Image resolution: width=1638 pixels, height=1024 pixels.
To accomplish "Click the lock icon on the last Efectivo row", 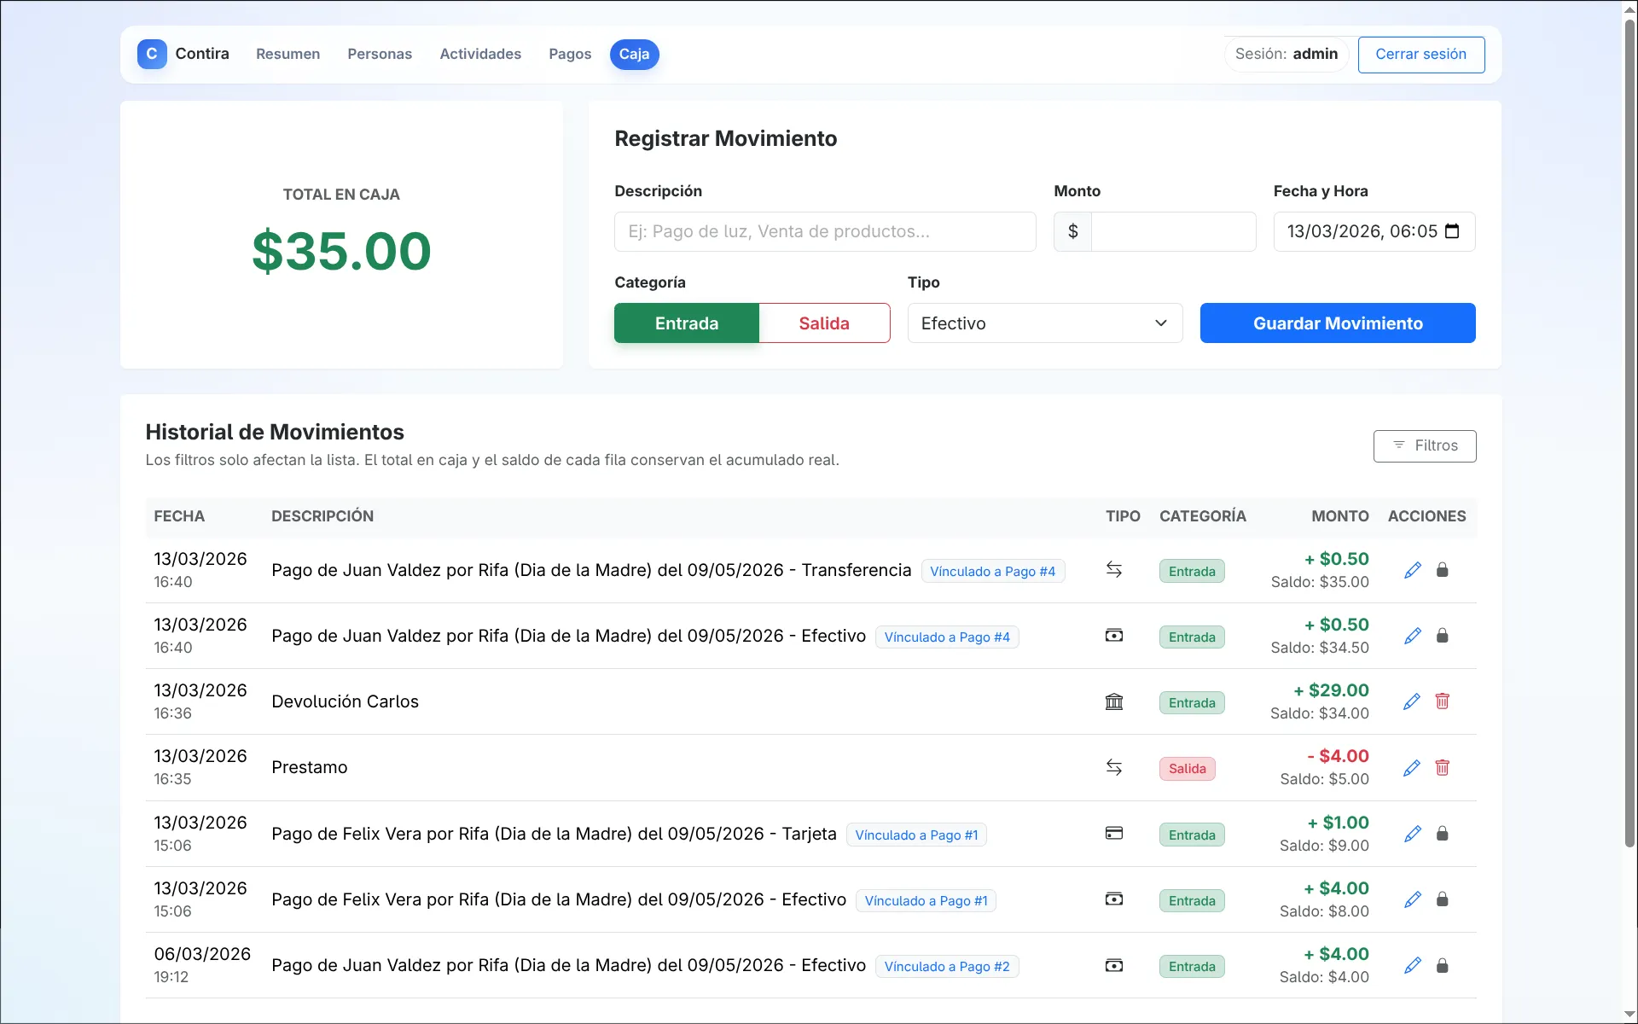I will [1443, 965].
